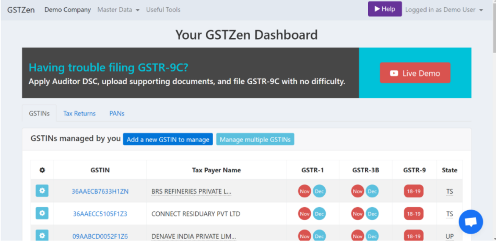Click Add a new GSTIN to manage

168,139
